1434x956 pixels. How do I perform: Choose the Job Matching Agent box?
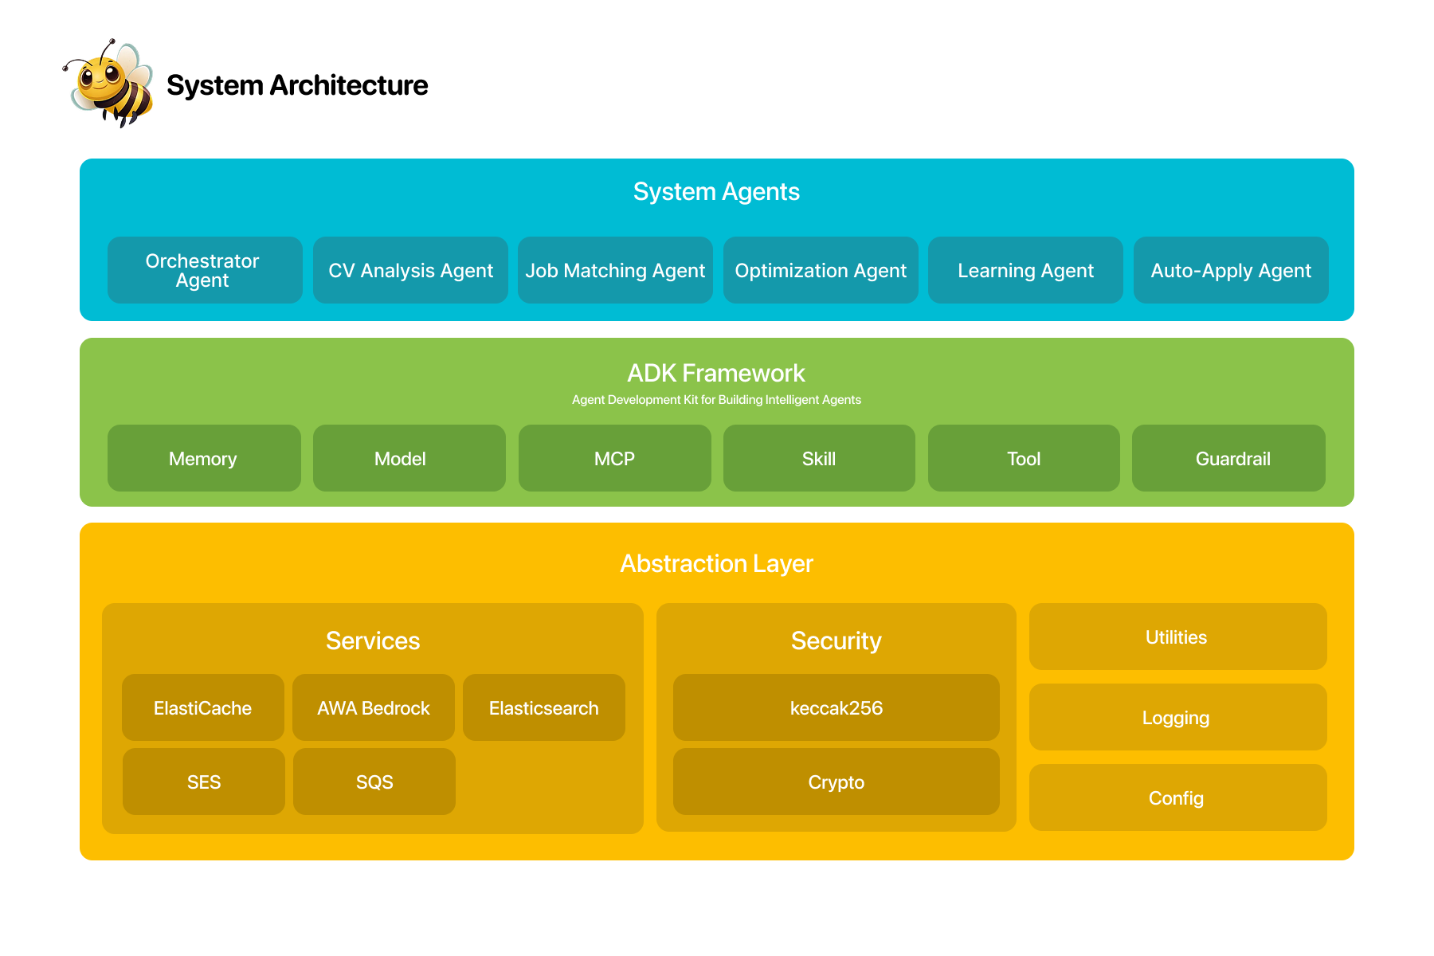[615, 270]
